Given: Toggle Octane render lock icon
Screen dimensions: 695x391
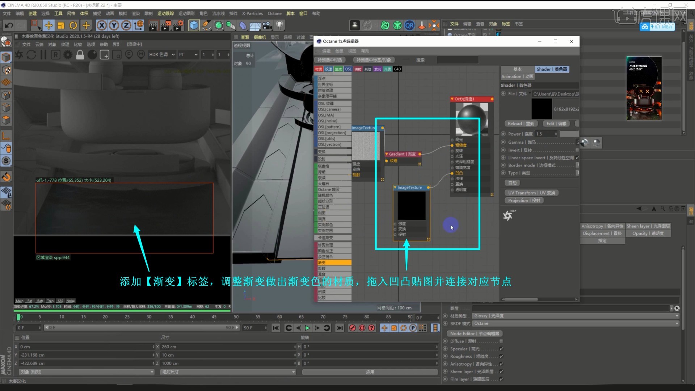Looking at the screenshot, I should click(x=80, y=55).
